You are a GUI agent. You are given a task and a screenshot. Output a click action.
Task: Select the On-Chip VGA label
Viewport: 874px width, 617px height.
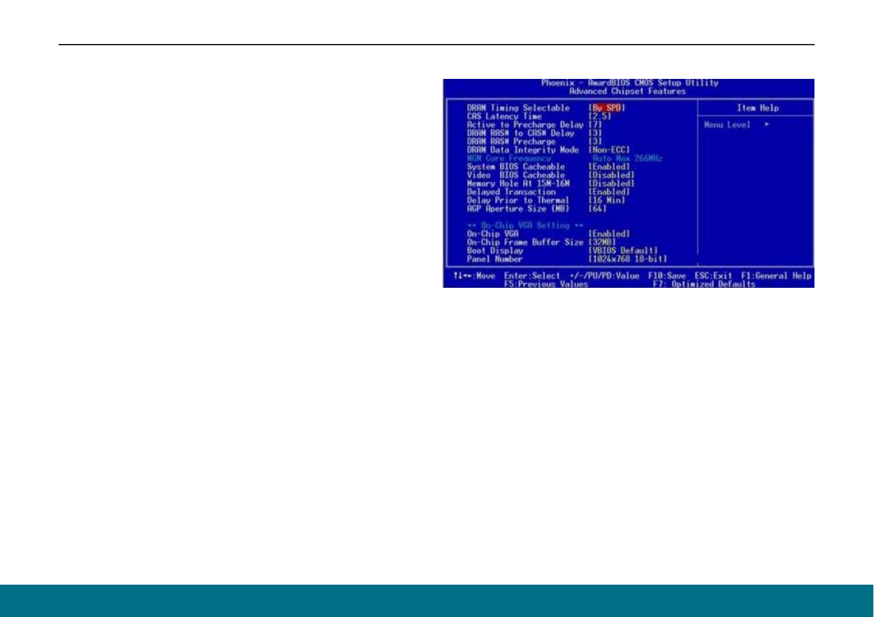tap(493, 234)
